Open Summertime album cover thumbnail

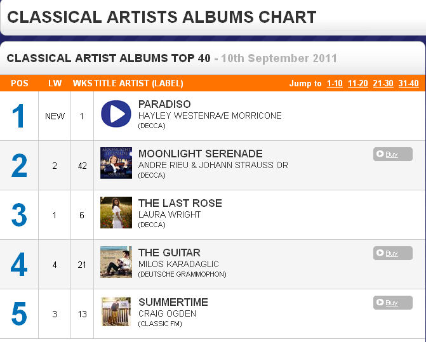pyautogui.click(x=116, y=312)
